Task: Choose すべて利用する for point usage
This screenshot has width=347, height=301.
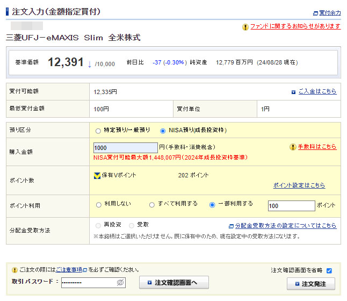Action: pos(153,205)
